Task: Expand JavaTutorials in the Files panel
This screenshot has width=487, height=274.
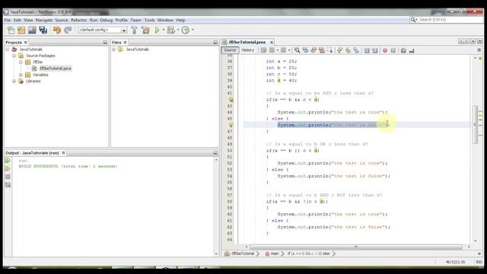Action: 114,49
